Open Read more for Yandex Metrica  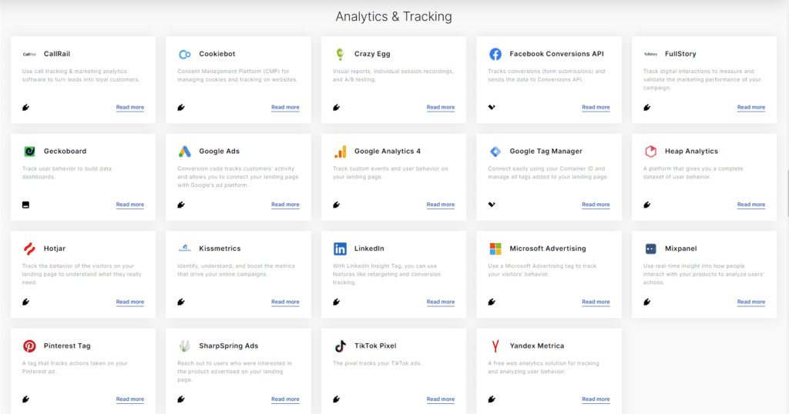[596, 400]
